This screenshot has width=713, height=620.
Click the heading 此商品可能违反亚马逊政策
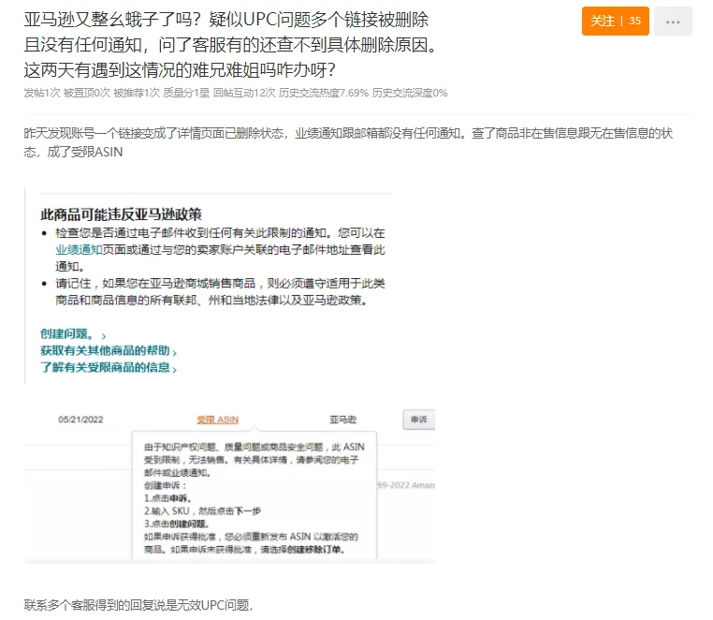tap(121, 214)
